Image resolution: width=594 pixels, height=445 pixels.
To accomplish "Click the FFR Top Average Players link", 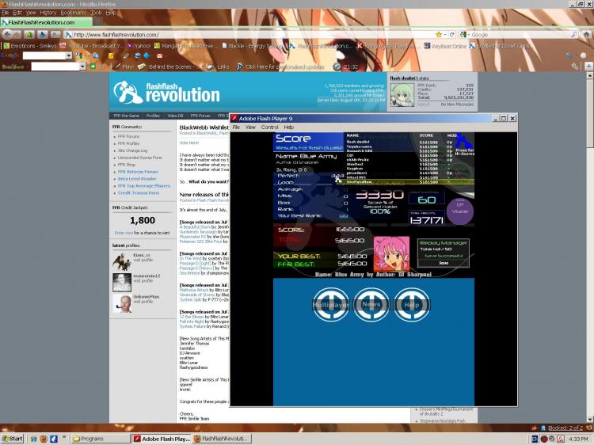I will click(x=144, y=186).
